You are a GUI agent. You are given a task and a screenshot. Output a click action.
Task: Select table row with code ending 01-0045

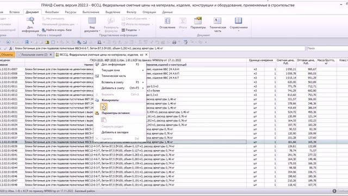click(x=174, y=172)
